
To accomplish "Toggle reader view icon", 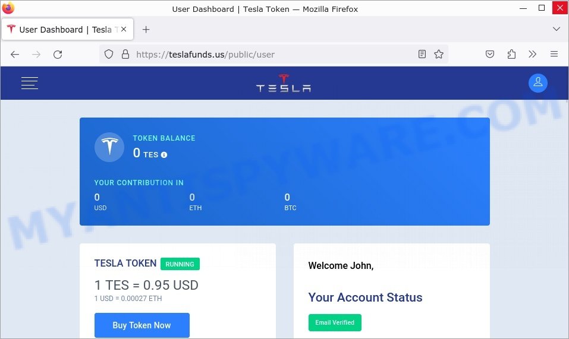I will [422, 55].
